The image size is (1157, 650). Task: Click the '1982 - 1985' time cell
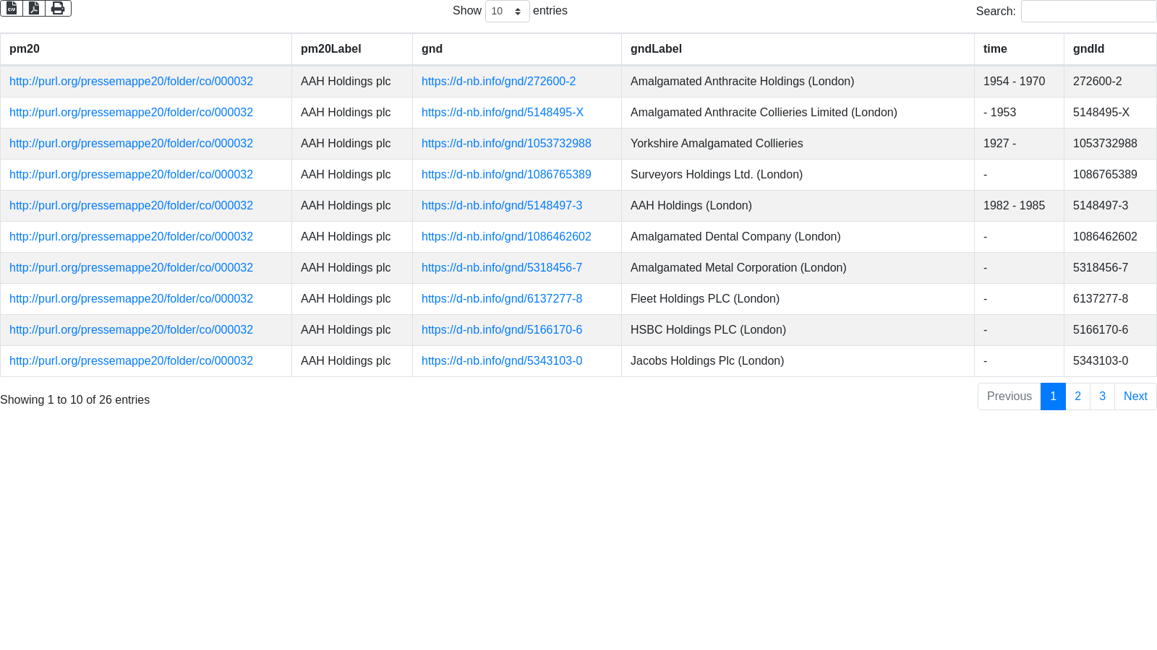coord(1019,206)
